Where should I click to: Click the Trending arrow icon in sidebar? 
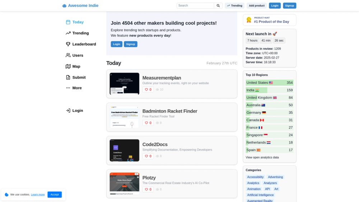pos(68,33)
